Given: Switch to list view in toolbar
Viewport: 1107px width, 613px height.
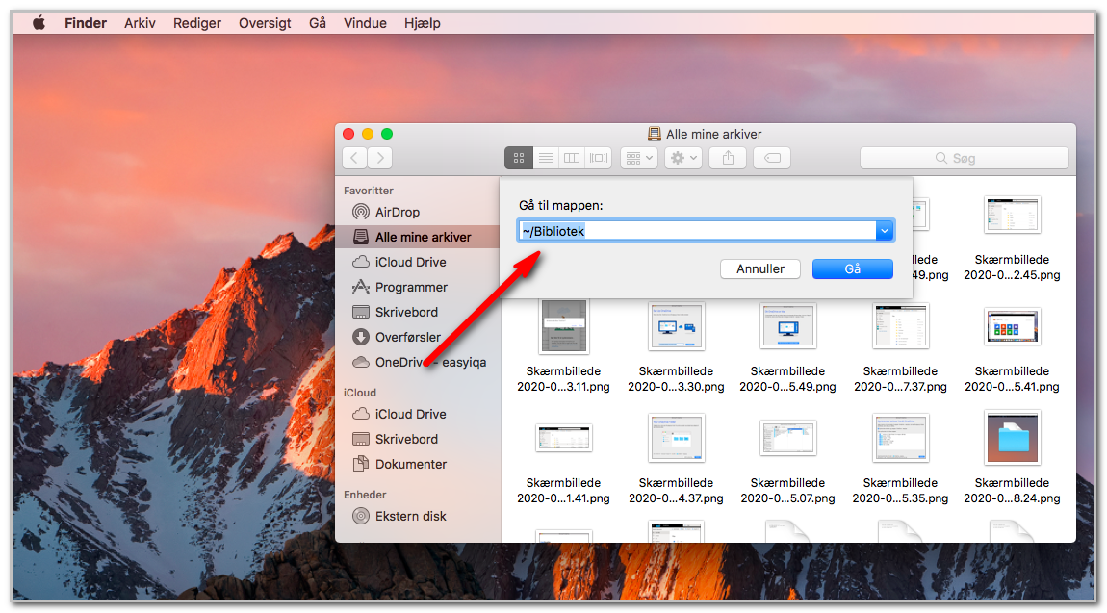Looking at the screenshot, I should point(545,158).
